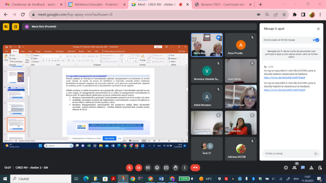Unmute the microphone in Meet
This screenshot has width=326, height=183.
129,167
